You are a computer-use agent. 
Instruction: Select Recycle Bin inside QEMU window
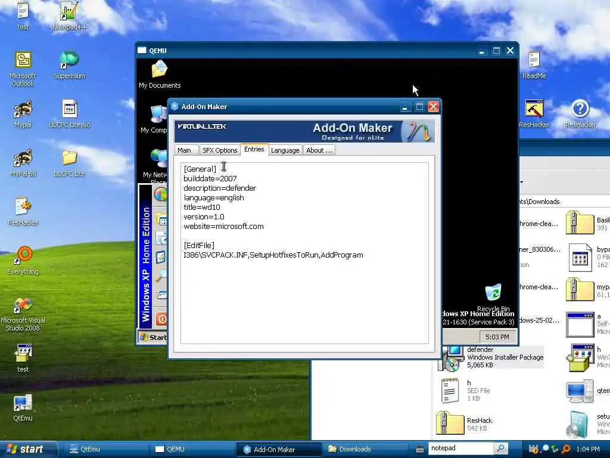pos(493,298)
